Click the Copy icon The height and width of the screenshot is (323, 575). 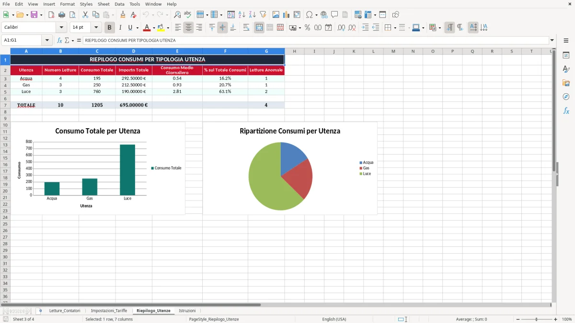coord(95,15)
